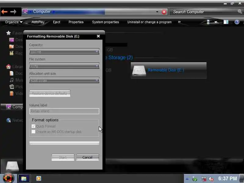Open the help icon

[x=237, y=22]
